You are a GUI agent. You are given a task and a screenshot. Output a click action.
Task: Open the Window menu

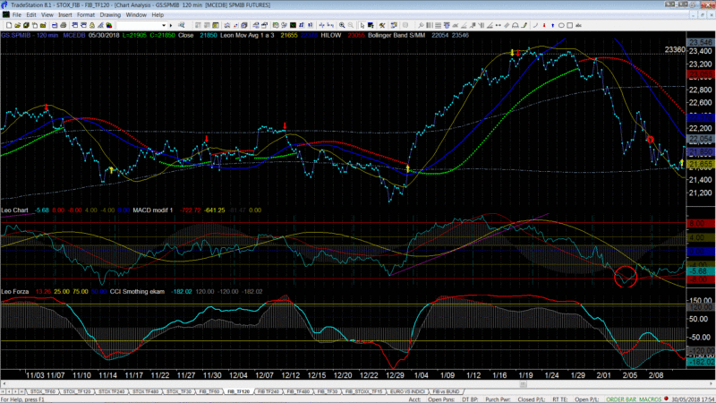[x=136, y=15]
